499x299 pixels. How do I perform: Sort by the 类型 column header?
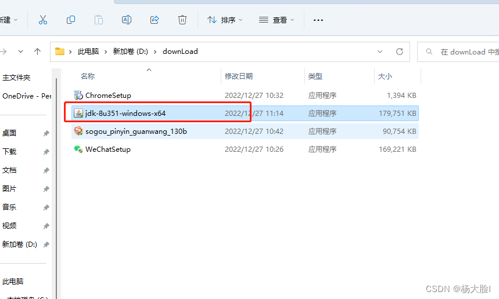315,76
